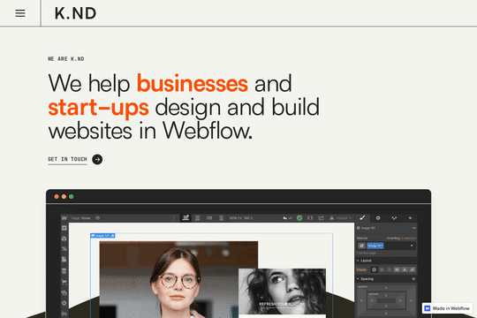
Task: Click the selected image label tag on the Designer mockup canvas
Action: (x=102, y=236)
